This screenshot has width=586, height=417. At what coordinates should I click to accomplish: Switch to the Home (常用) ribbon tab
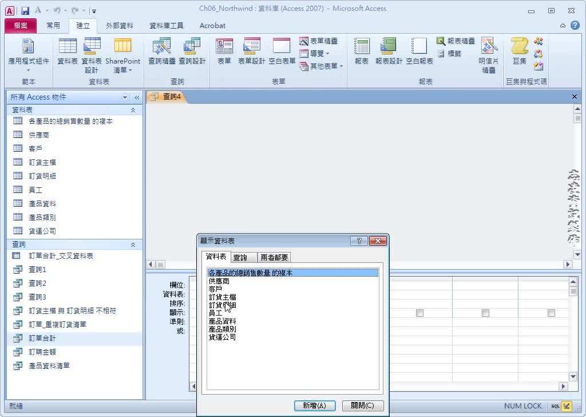click(x=53, y=25)
